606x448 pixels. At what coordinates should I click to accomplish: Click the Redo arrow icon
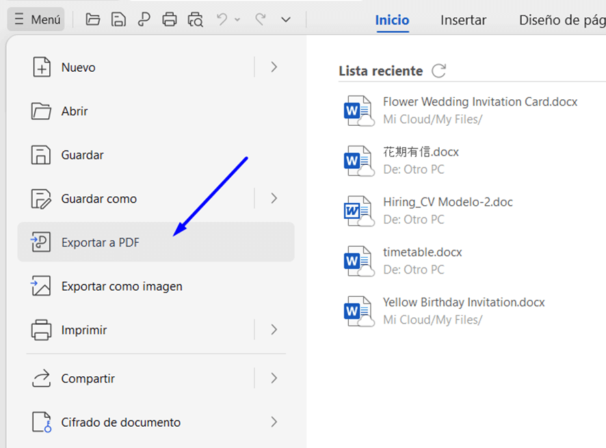(260, 20)
